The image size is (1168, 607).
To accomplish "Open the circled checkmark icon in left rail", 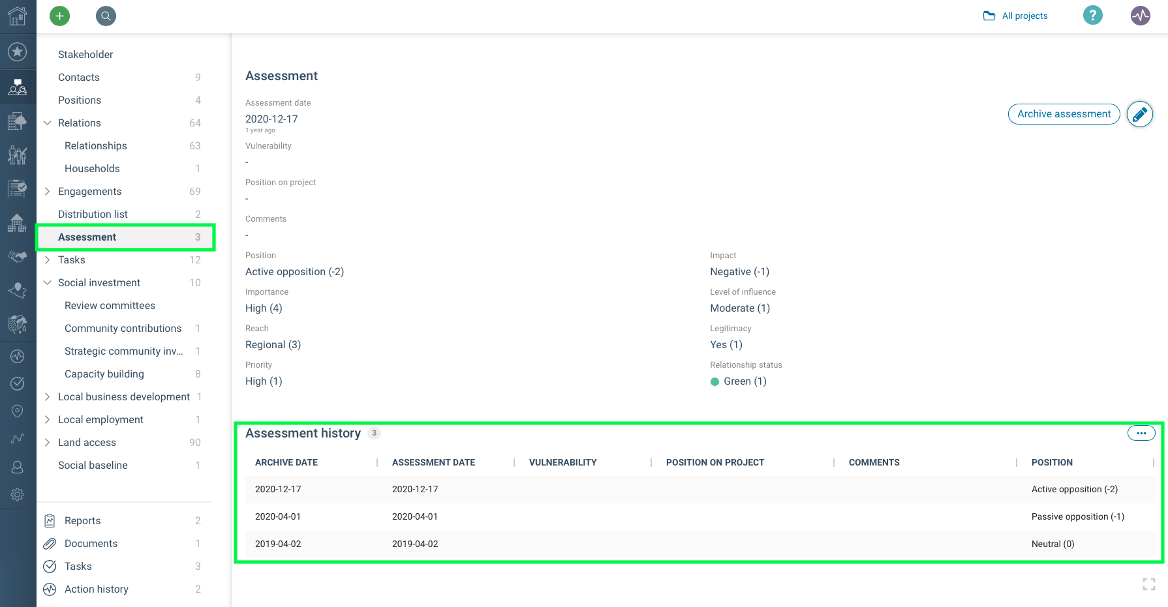I will pyautogui.click(x=18, y=383).
